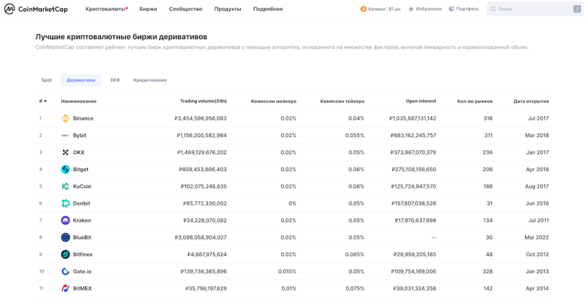Sort table by Trading volume(24h) header
The image size is (587, 299).
point(203,101)
